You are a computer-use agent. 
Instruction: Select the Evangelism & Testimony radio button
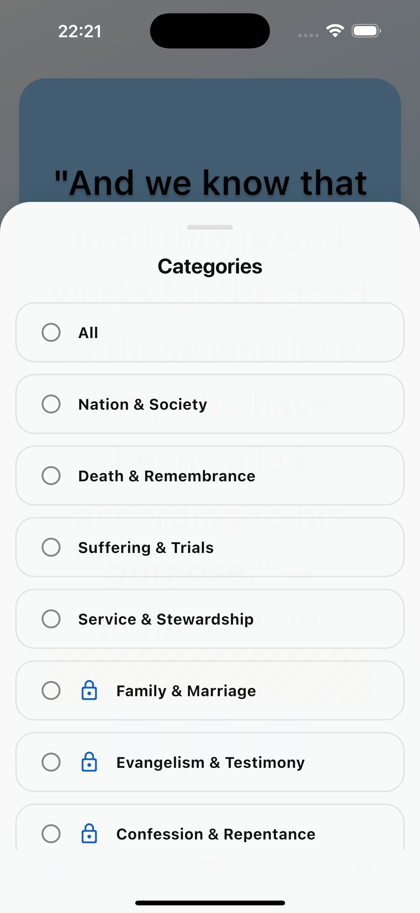pos(51,762)
